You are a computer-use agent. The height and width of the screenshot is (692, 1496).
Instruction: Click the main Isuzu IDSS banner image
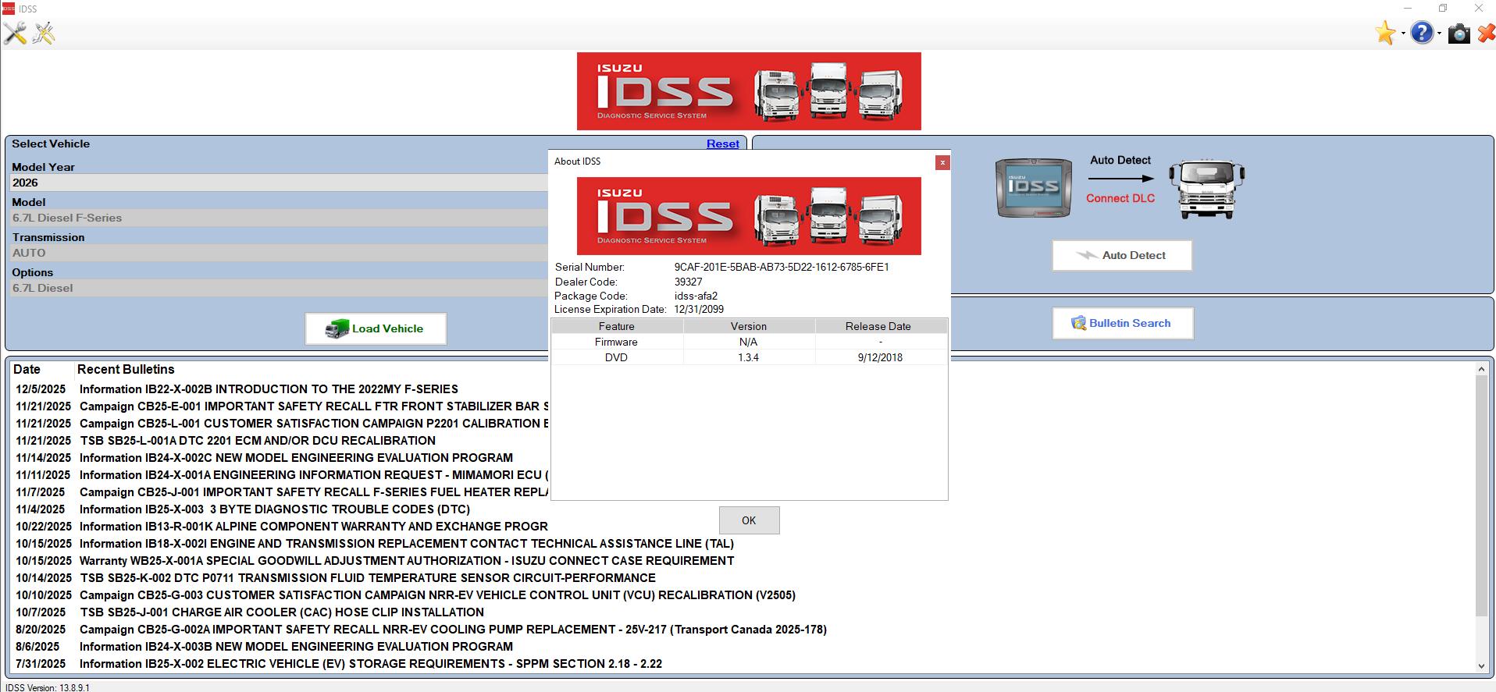pyautogui.click(x=749, y=91)
